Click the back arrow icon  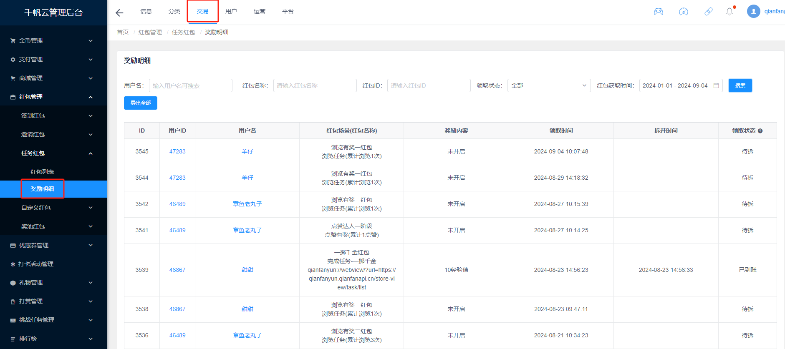(119, 13)
